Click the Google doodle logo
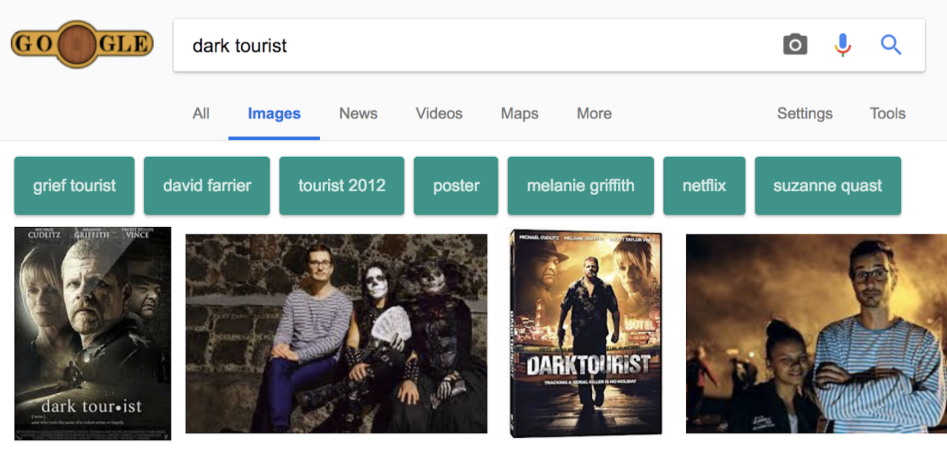Viewport: 947px width, 451px height. tap(82, 44)
